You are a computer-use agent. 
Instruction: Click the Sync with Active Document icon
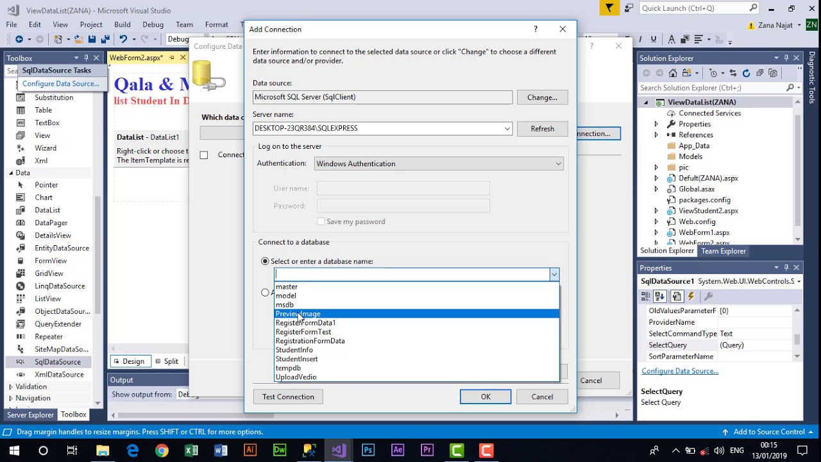coord(732,73)
